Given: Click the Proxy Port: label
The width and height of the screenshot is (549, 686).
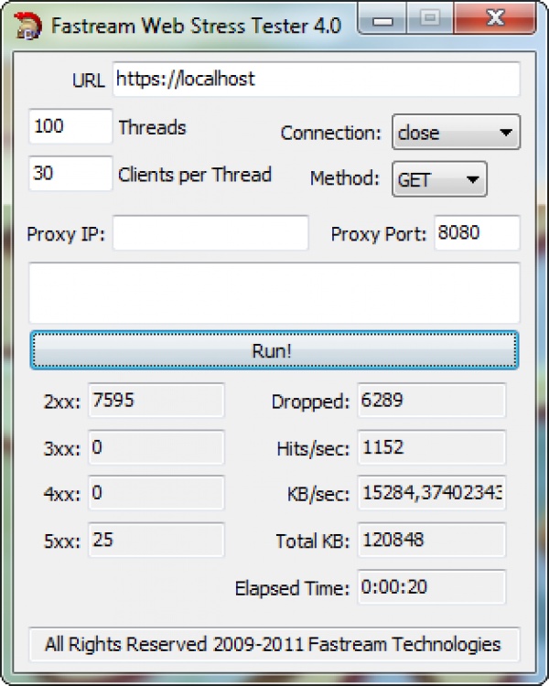Looking at the screenshot, I should 379,234.
